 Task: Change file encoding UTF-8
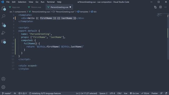112,93
